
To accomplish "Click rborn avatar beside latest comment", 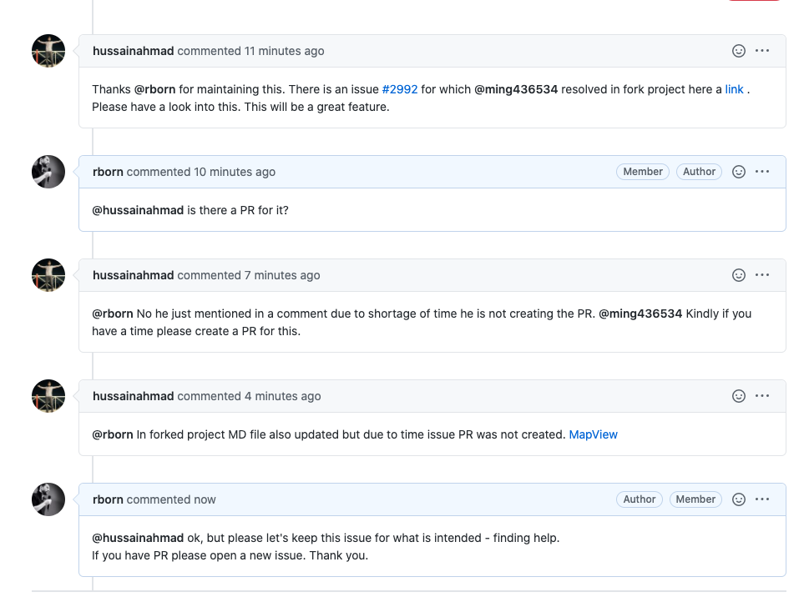I will pos(48,499).
